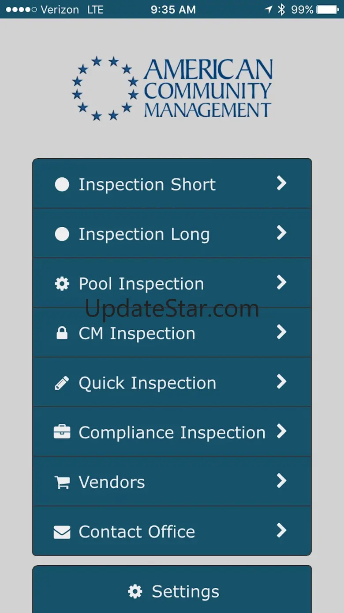
Task: Open the Quick Inspection form
Action: [147, 383]
